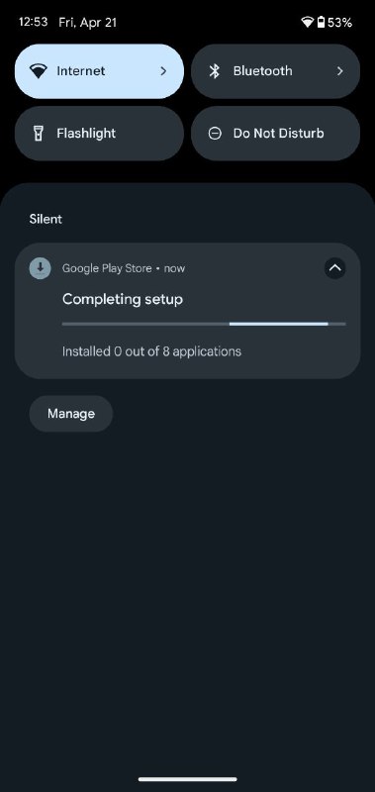Tap the battery icon in status bar
The width and height of the screenshot is (375, 792).
[321, 22]
